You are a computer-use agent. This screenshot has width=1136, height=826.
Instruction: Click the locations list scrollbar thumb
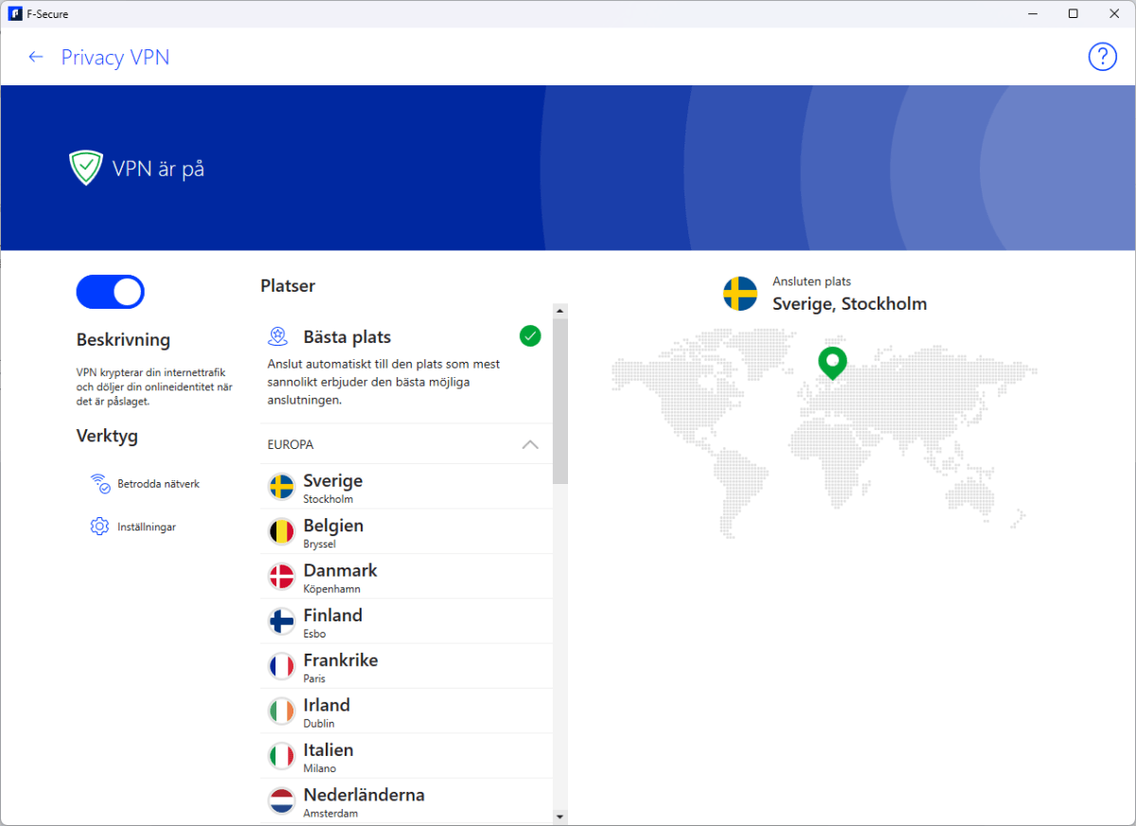point(559,402)
